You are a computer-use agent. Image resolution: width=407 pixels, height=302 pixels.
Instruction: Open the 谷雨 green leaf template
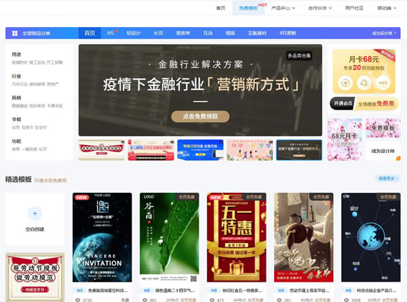click(x=169, y=237)
